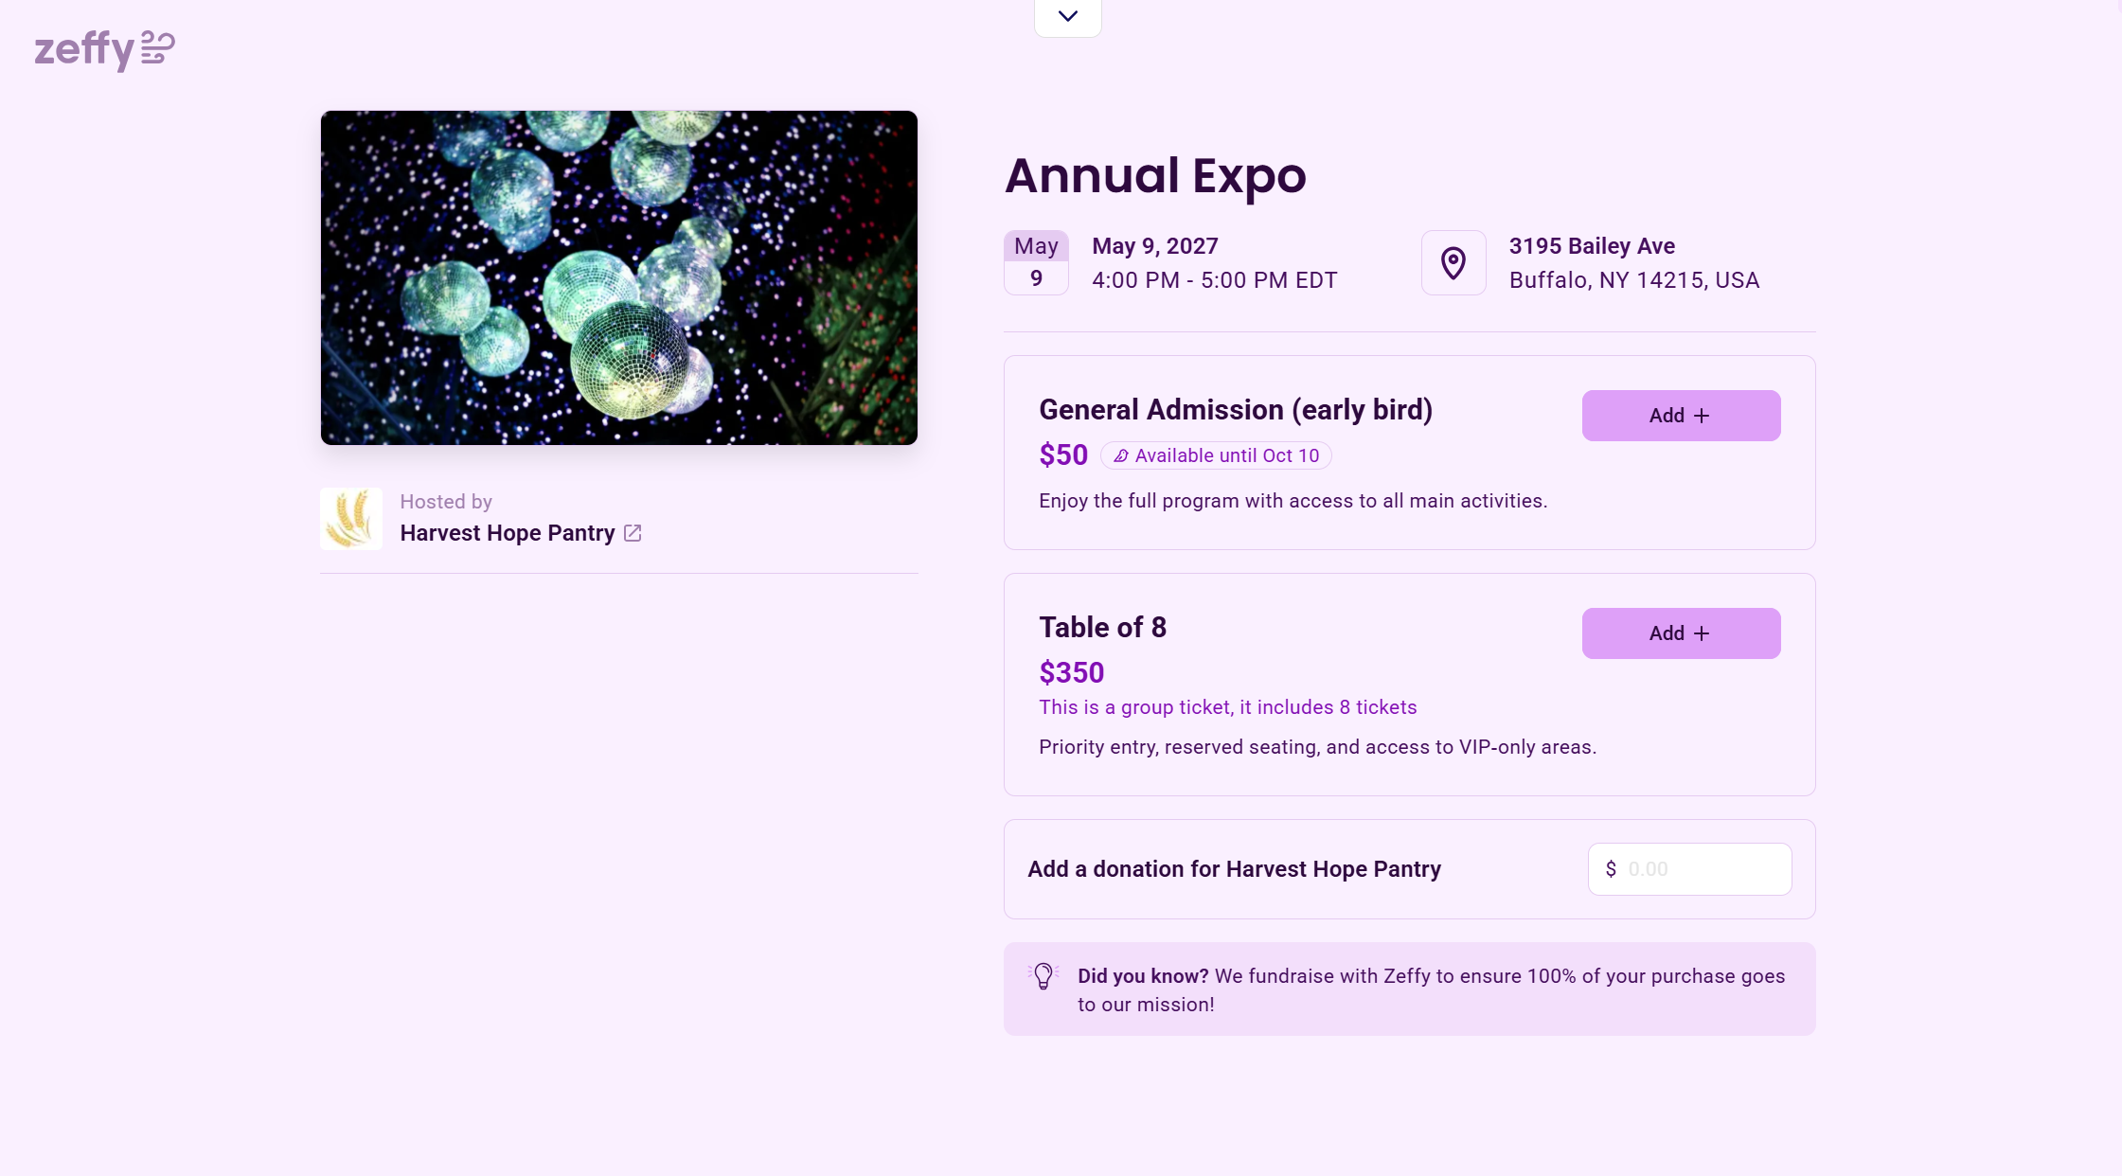Screen dimensions: 2122x1176
Task: Click the May 9, 2027 date text
Action: click(x=1154, y=246)
